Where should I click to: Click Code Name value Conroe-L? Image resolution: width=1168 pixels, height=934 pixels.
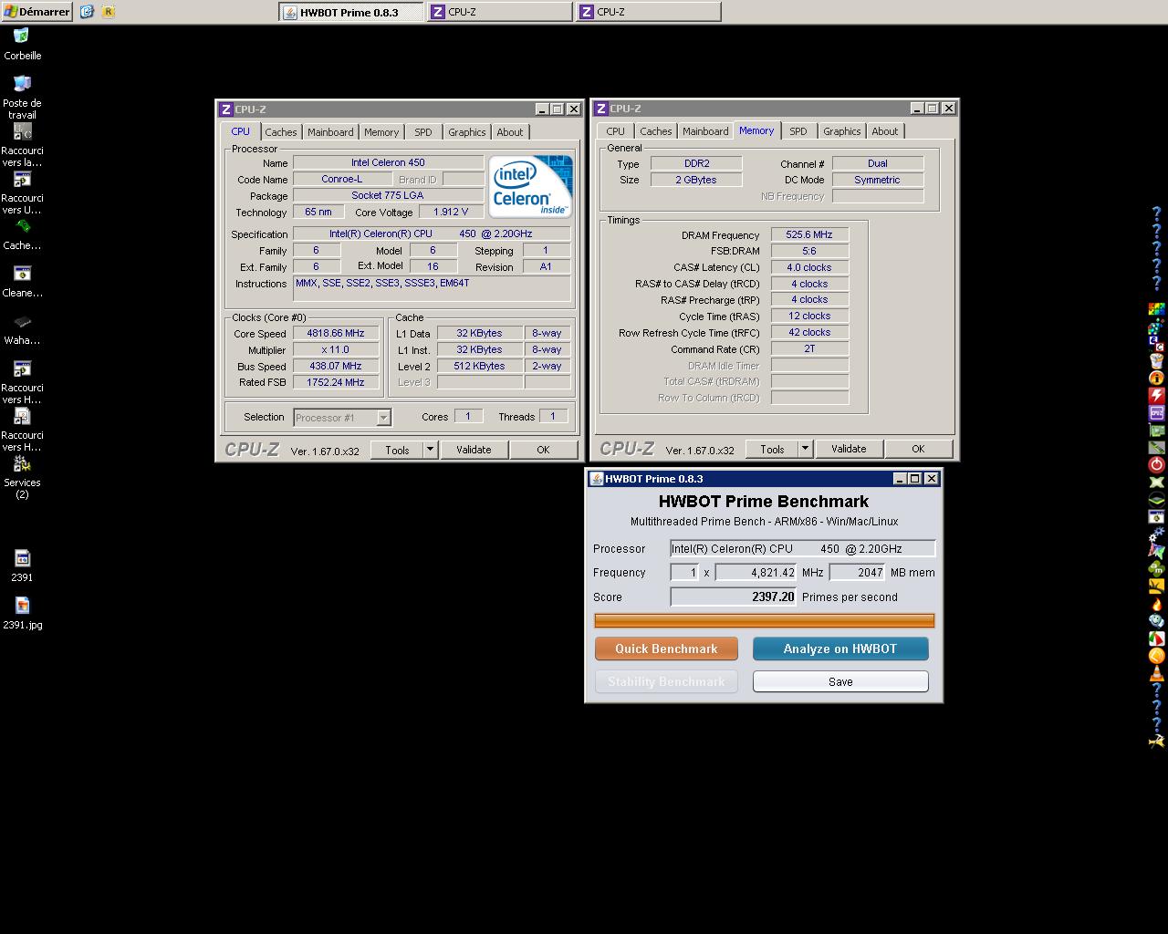tap(342, 179)
